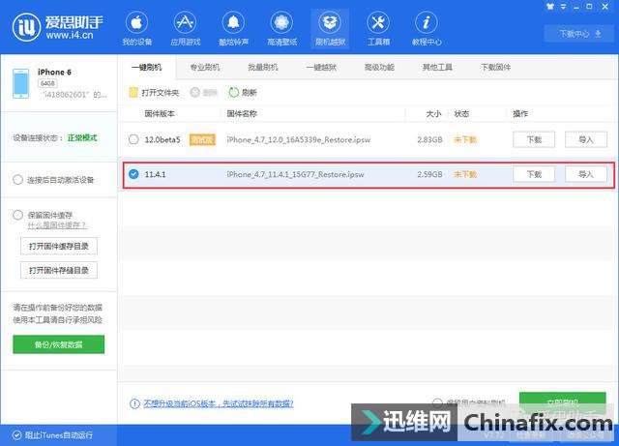Click the i4 爱思助手 logo
The image size is (619, 446).
click(58, 27)
